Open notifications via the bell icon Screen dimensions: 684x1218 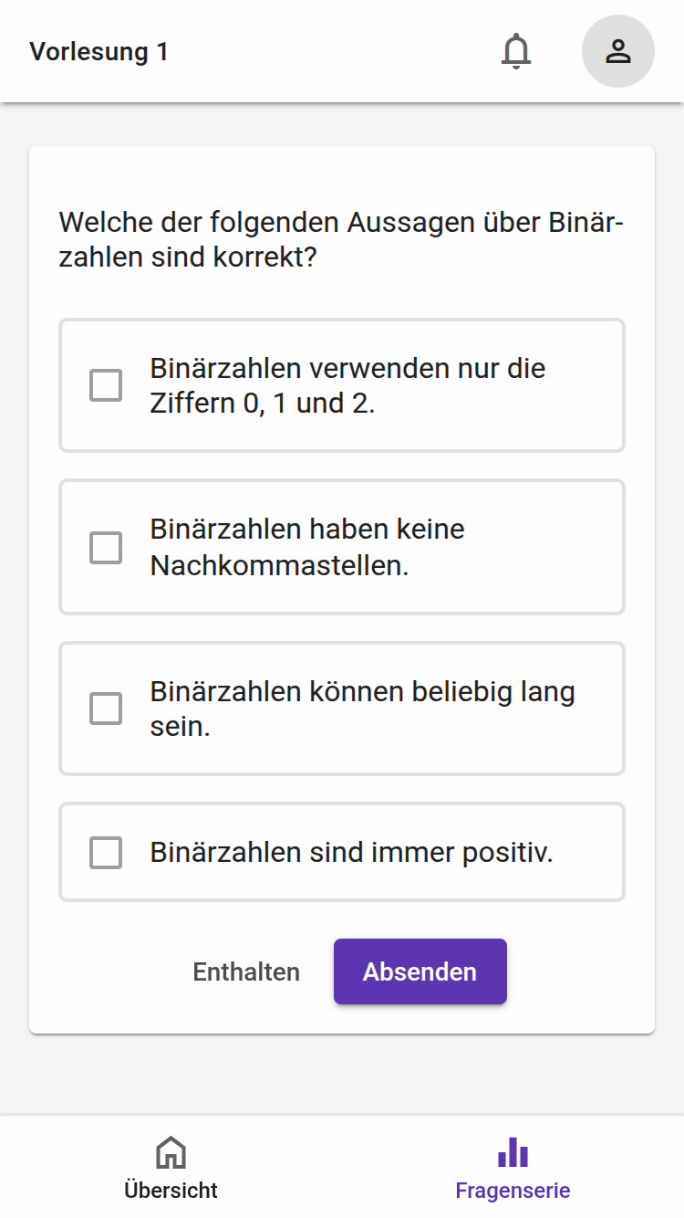click(x=516, y=52)
